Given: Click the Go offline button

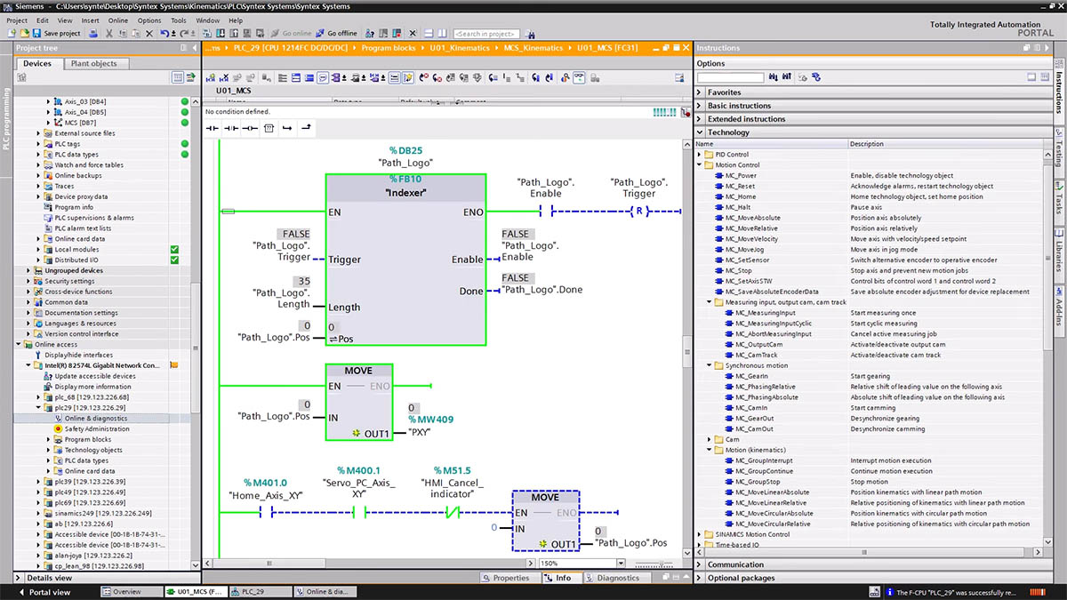Looking at the screenshot, I should click(x=336, y=33).
